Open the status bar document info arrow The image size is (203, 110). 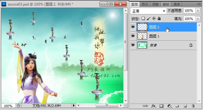(x=74, y=106)
